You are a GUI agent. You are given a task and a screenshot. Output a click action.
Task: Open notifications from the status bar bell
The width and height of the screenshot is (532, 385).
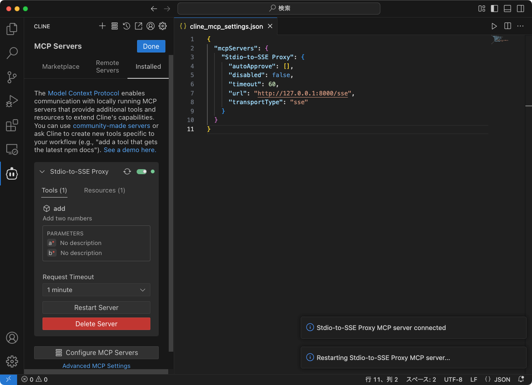click(521, 379)
